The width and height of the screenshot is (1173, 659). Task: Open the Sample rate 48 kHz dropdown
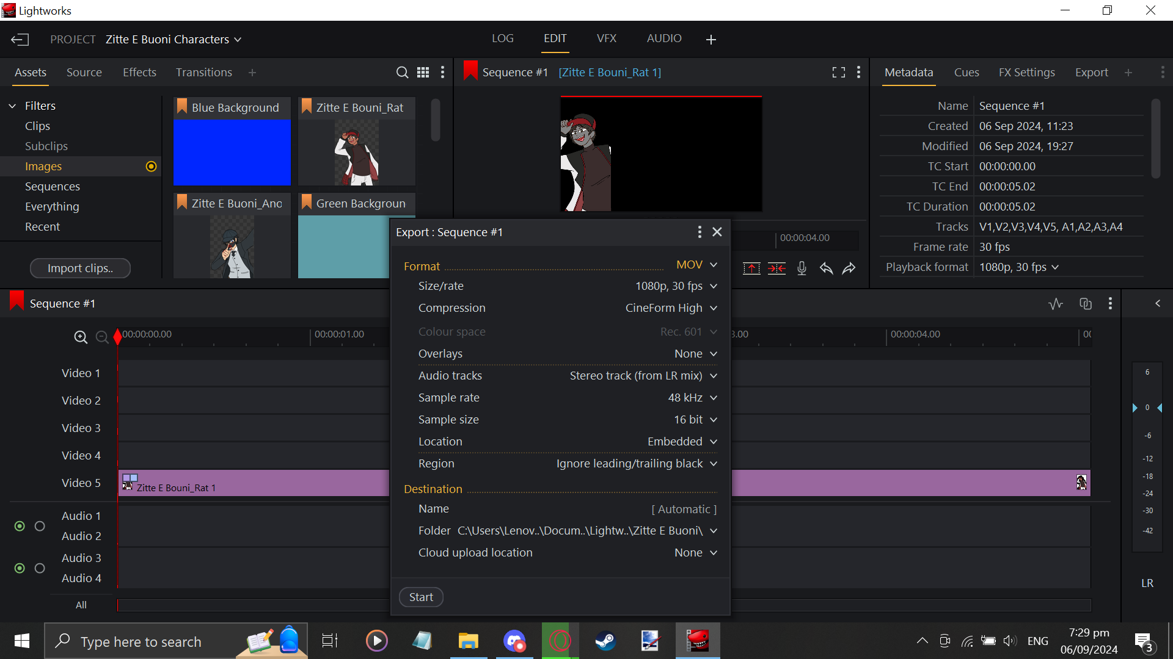click(x=692, y=398)
